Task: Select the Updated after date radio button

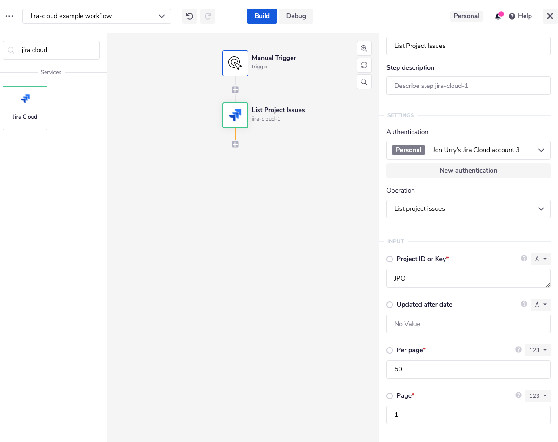Action: 389,305
